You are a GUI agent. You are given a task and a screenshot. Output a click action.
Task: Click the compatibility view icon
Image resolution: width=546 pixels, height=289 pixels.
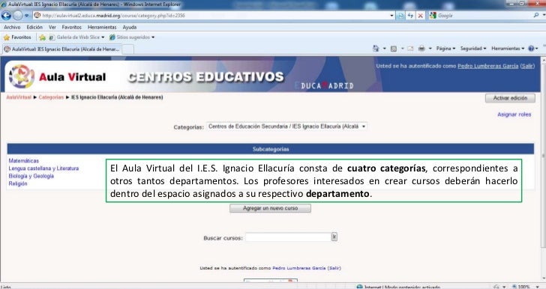[400, 16]
